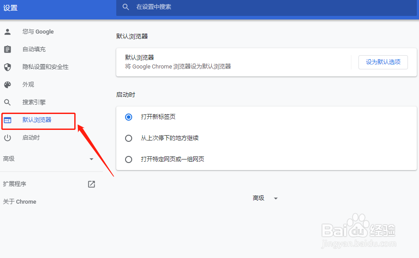The image size is (419, 258).
Task: Select the 打开新标签页 radio option
Action: 129,117
